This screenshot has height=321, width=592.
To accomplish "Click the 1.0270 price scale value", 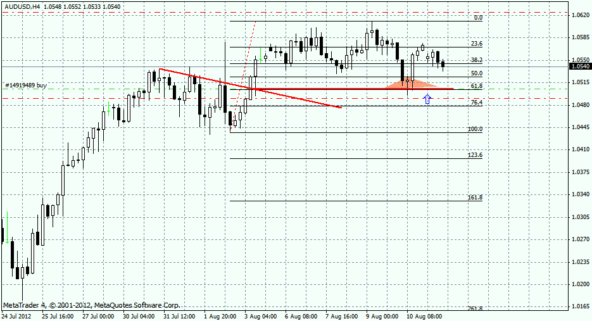I will pyautogui.click(x=581, y=239).
